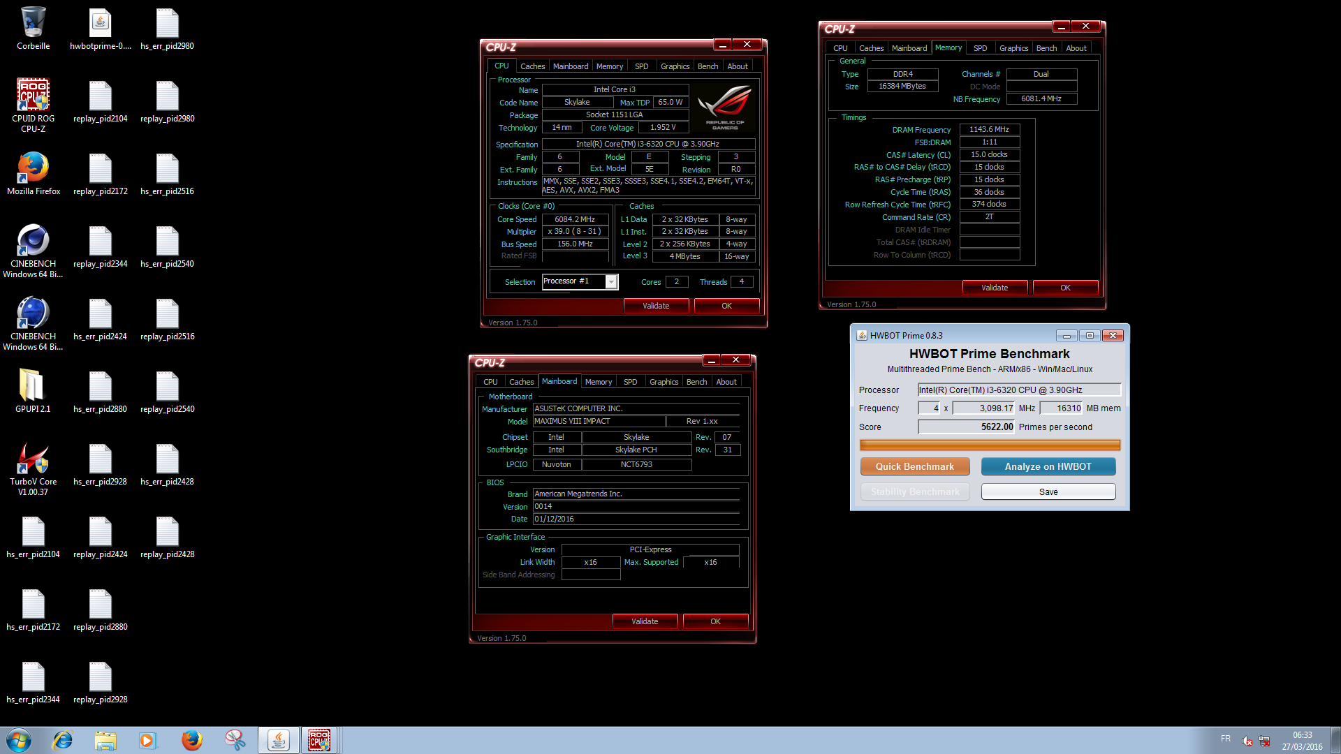
Task: Launch CINEBENCH Windows 64 Bit top shortcut
Action: pyautogui.click(x=33, y=251)
